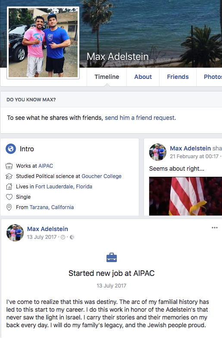
Task: Click the globe Intro icon
Action: (x=11, y=149)
